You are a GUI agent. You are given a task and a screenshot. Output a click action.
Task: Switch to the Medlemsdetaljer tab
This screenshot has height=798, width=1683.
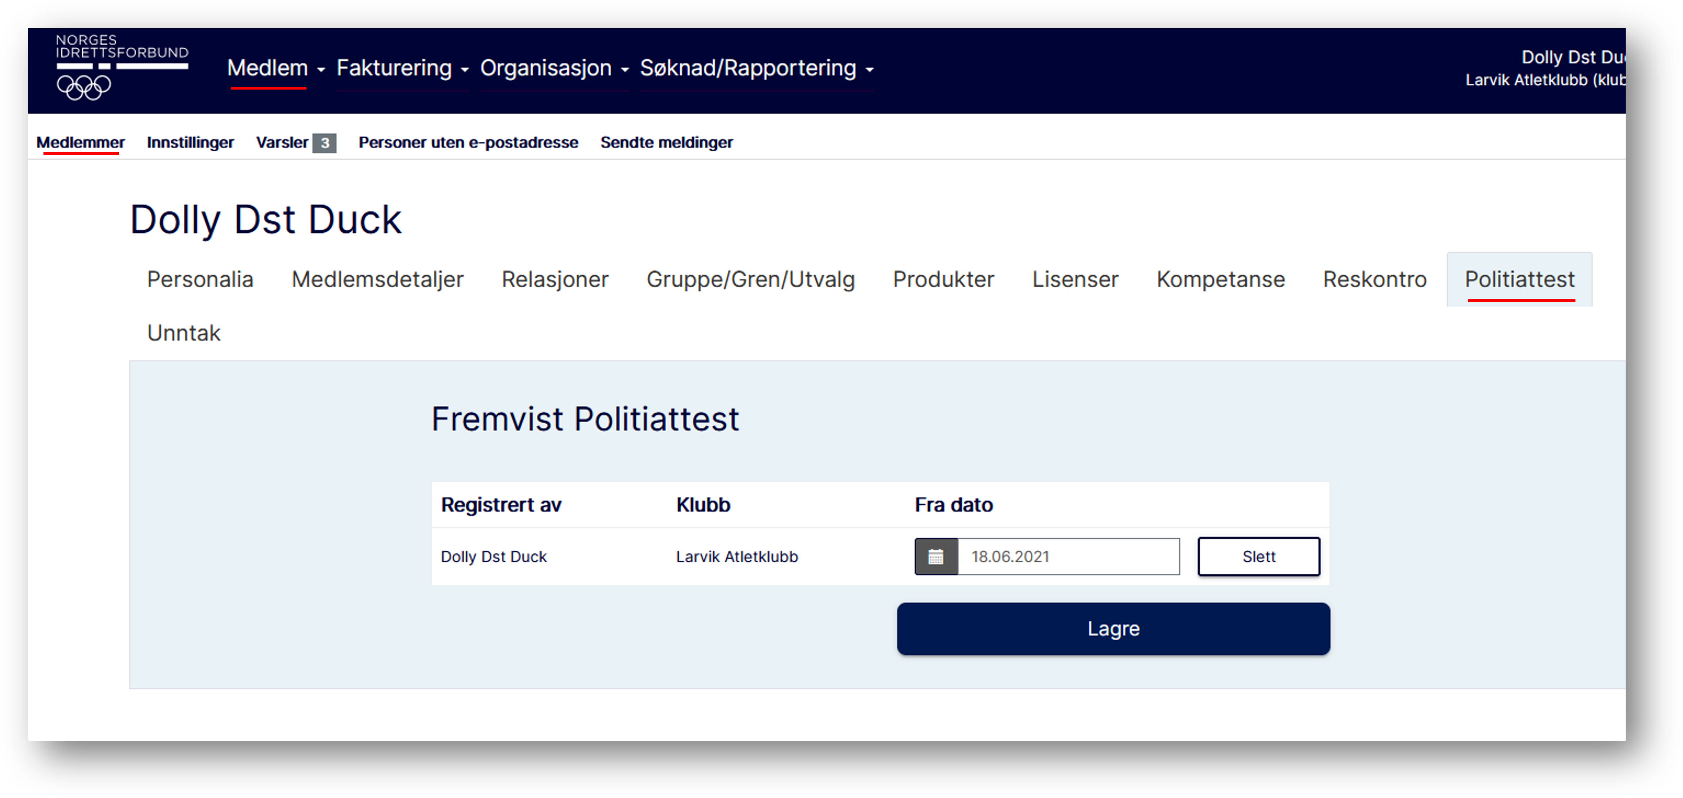point(378,279)
